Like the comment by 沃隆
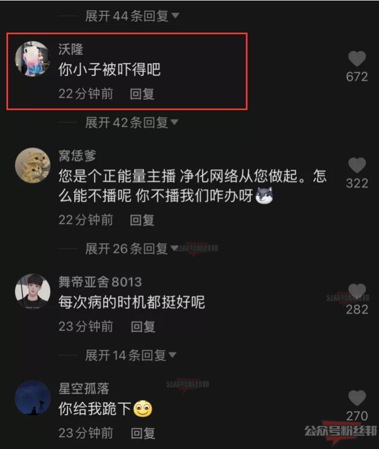Screen dimensions: 379x449 [357, 59]
